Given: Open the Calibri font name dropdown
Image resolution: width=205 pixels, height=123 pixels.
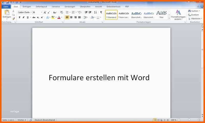Looking at the screenshot, I should [x=31, y=12].
